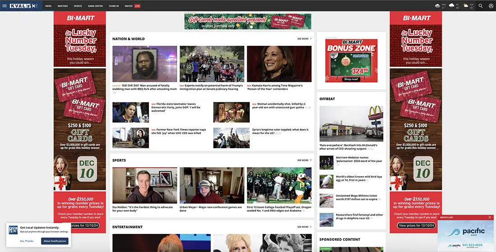The image size is (496, 252).
Task: Open the site search magnifier
Action: 481,6
